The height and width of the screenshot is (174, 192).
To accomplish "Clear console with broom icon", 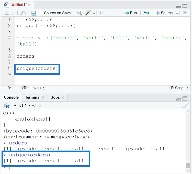I will [x=186, y=106].
